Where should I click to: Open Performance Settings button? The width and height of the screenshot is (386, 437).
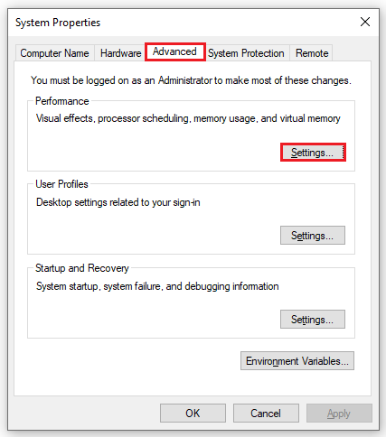pos(313,153)
